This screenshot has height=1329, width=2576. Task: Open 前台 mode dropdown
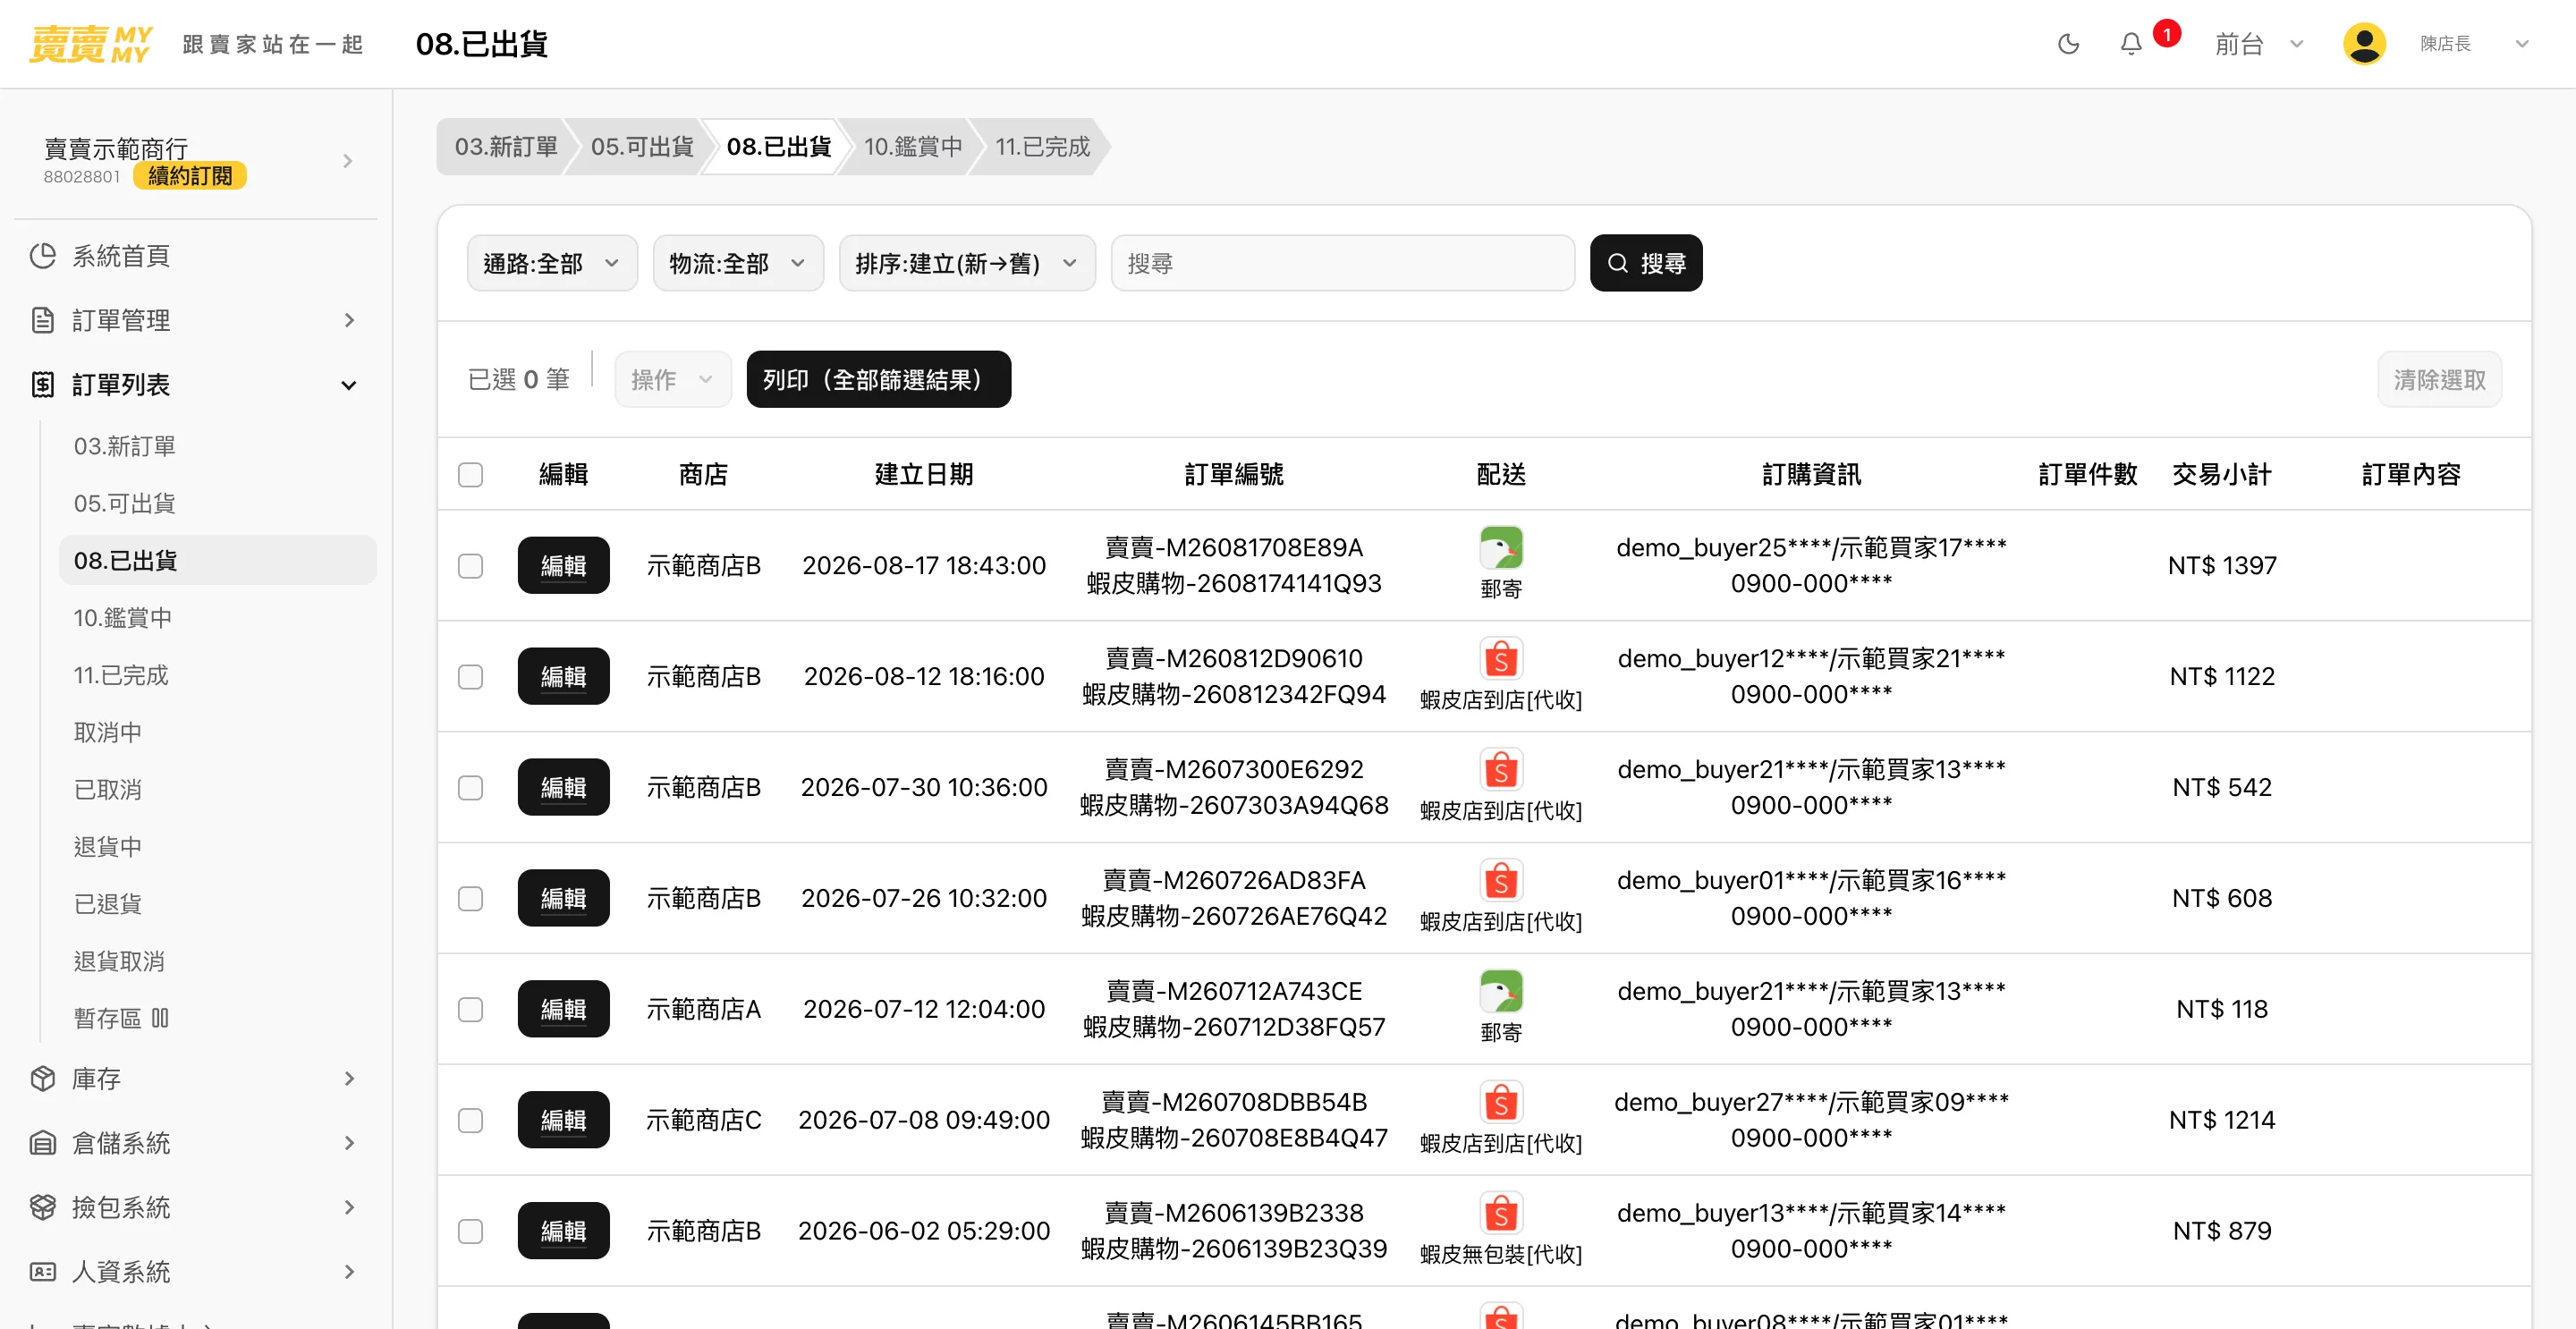[2259, 44]
